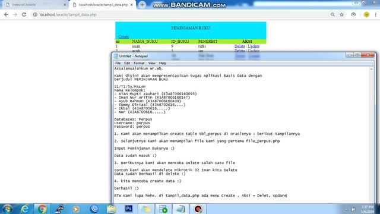380x214 pixels.
Task: Open the taskbar icon with green play arrow
Action: pos(164,209)
